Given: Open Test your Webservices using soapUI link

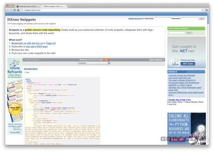Looking at the screenshot, I should click(186, 94).
